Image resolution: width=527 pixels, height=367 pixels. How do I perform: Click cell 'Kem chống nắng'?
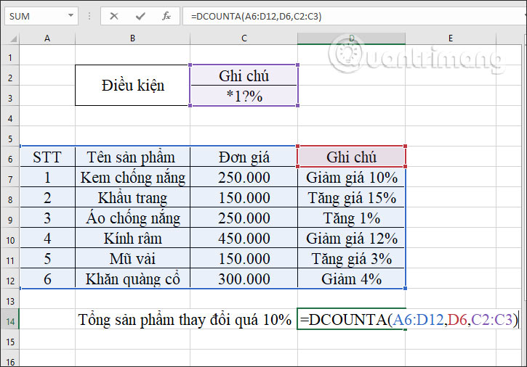(x=132, y=177)
